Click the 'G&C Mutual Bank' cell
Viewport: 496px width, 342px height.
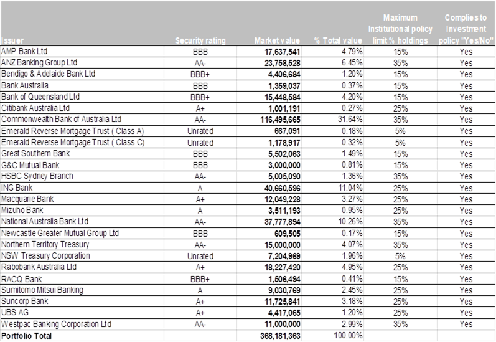(x=30, y=165)
